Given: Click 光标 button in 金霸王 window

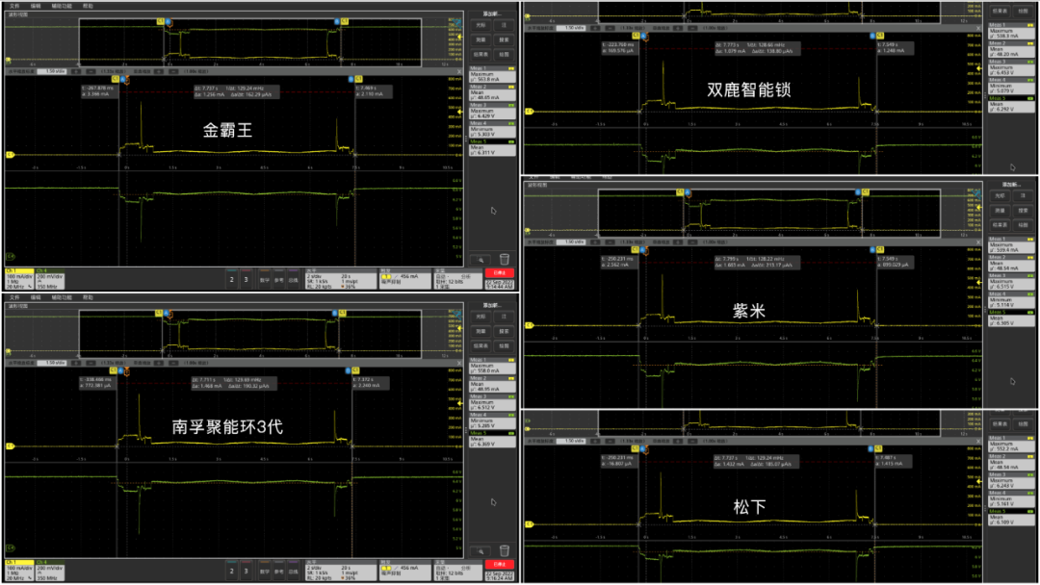Looking at the screenshot, I should click(481, 25).
